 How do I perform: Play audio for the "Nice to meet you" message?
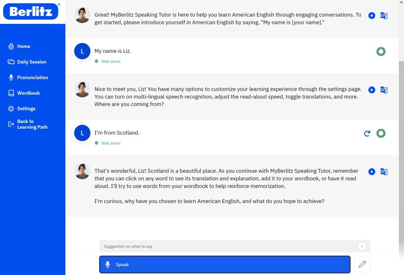372,90
